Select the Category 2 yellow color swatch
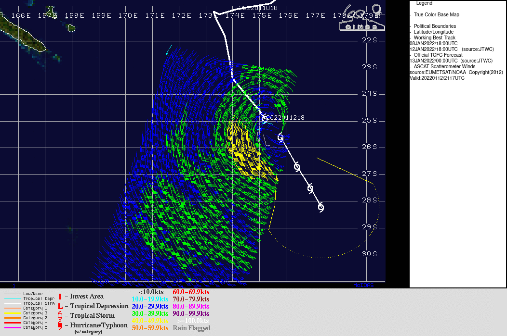This screenshot has width=507, height=336. coord(12,312)
